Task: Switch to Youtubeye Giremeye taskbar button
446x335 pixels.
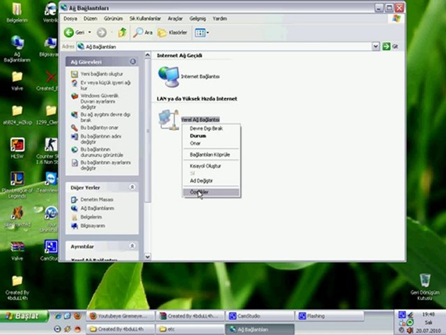Action: (x=121, y=316)
